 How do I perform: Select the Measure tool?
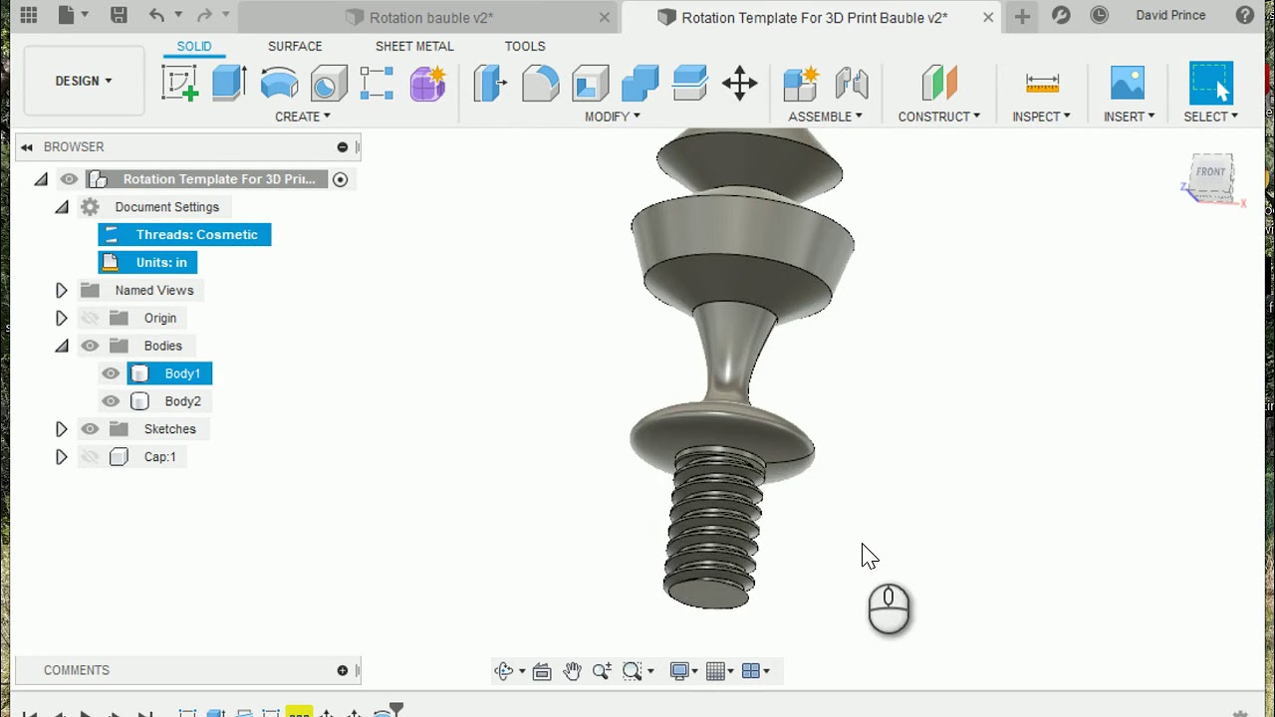1042,83
